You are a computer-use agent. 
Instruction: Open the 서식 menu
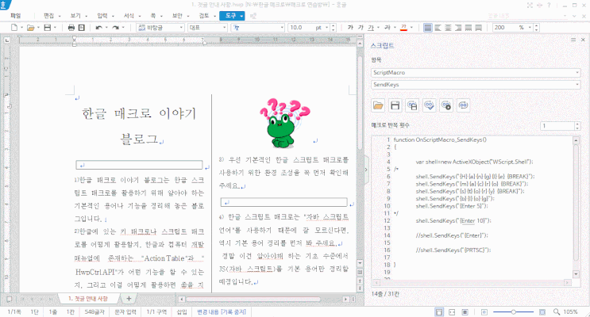(129, 15)
